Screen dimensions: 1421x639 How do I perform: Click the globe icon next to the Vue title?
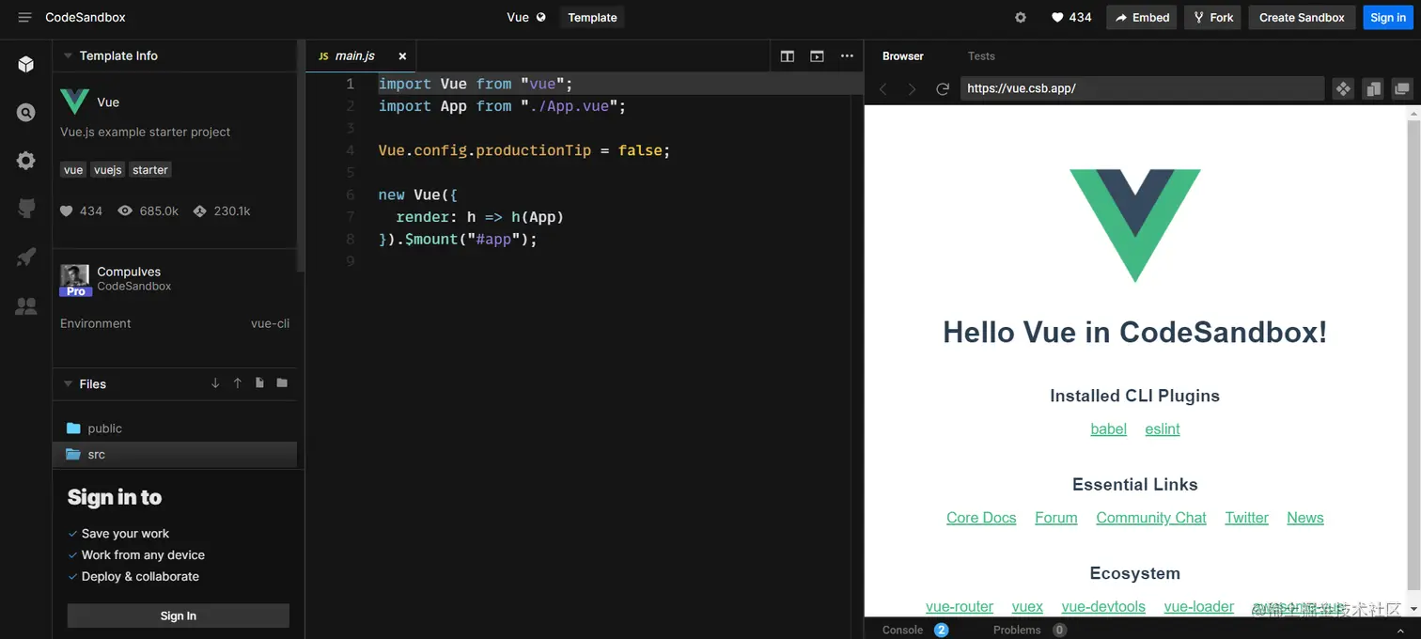541,17
